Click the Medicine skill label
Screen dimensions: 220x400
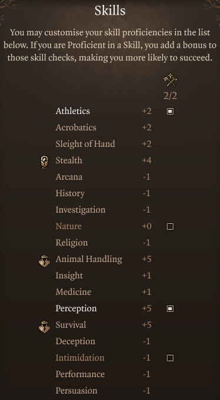tap(74, 292)
